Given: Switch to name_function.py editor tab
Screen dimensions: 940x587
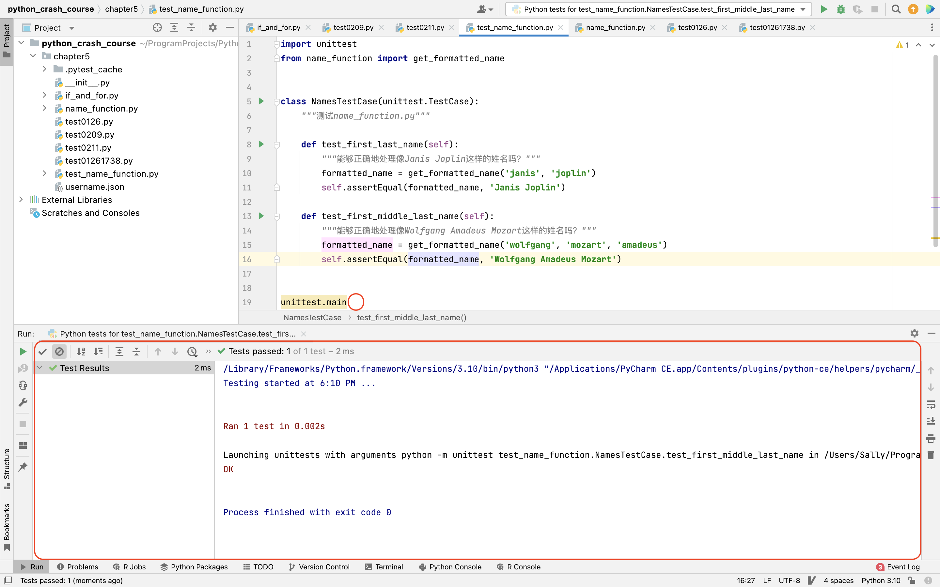Looking at the screenshot, I should 616,28.
